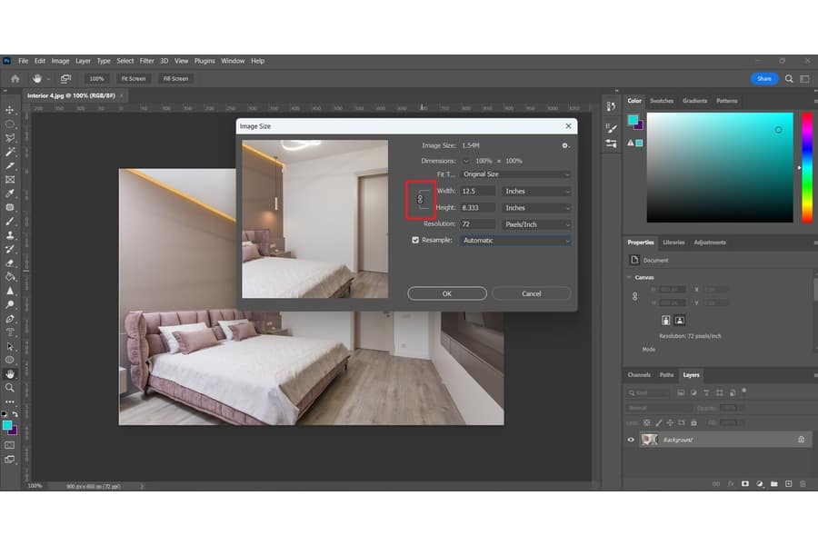Screen dimensions: 818x545
Task: Select the Zoom magnifier tool
Action: (10, 388)
